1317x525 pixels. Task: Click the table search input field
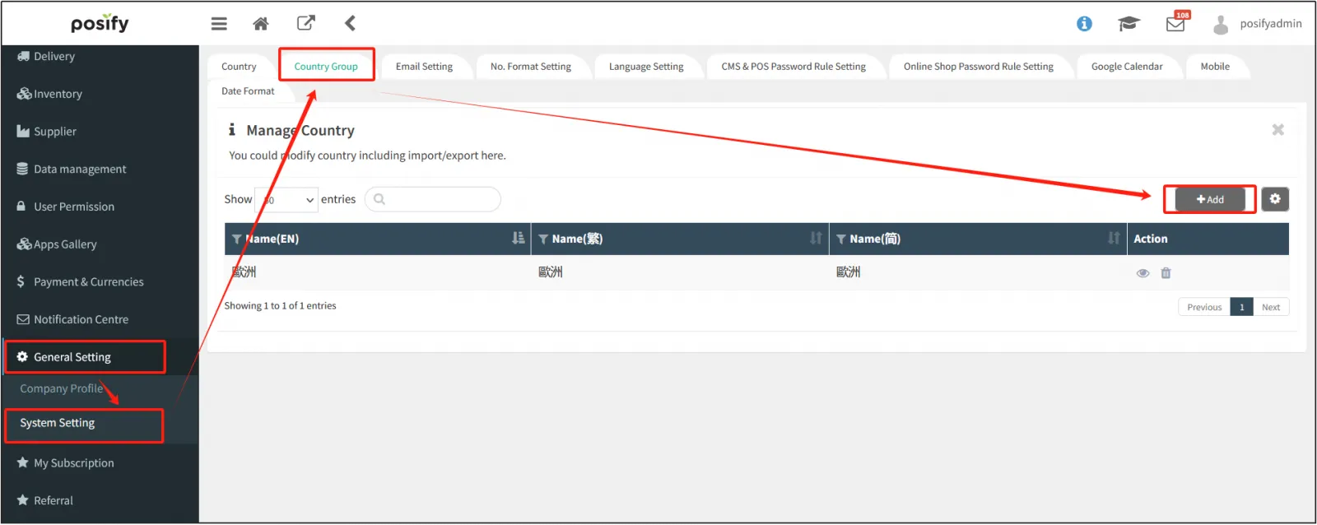pos(433,199)
